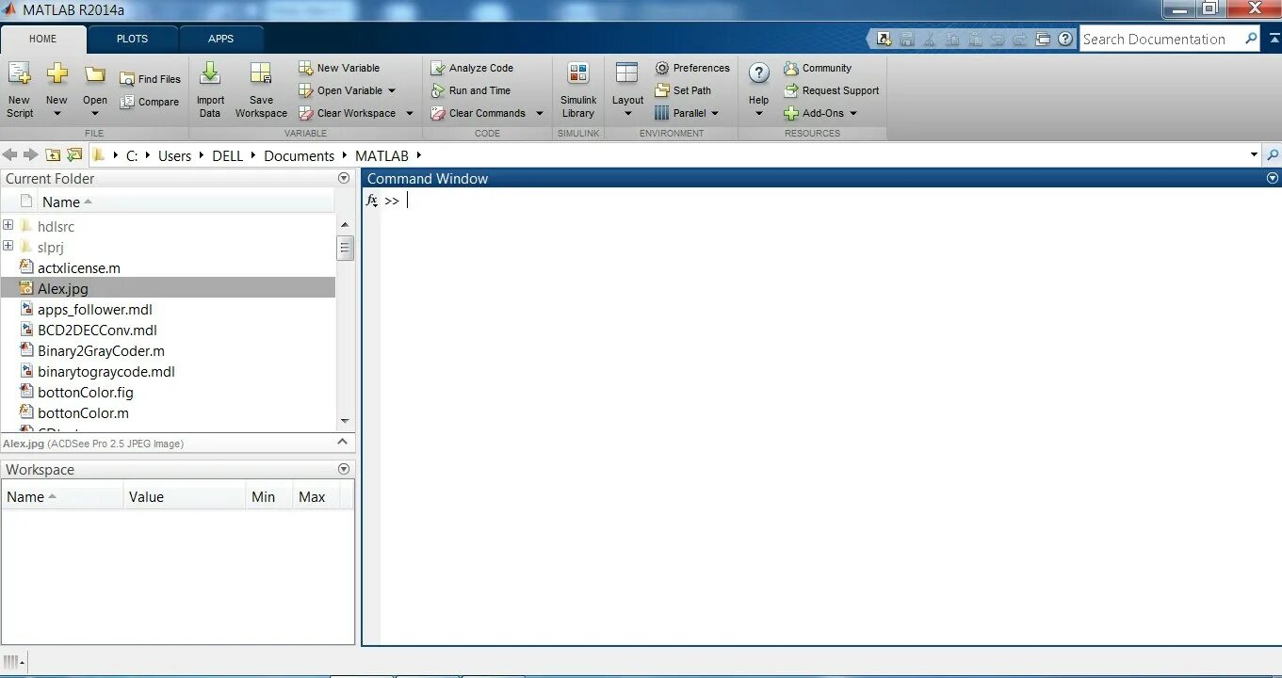1282x678 pixels.
Task: Click the Open folder icon
Action: 94,74
